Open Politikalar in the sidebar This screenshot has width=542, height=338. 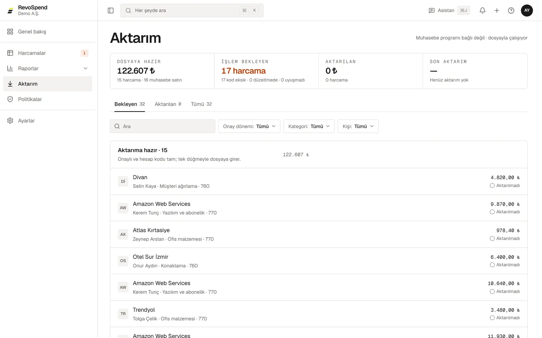pos(47,99)
